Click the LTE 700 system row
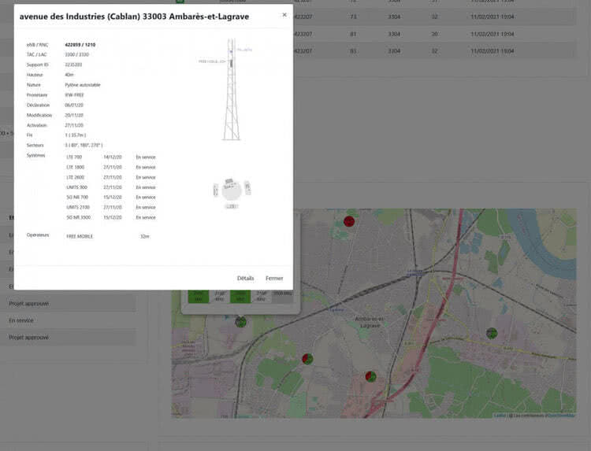This screenshot has height=451, width=591. 110,157
